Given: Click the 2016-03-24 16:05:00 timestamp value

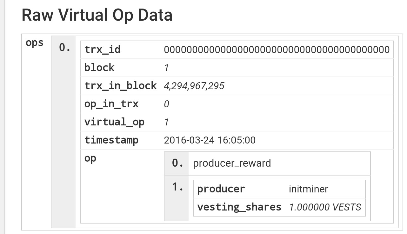Looking at the screenshot, I should [x=210, y=140].
